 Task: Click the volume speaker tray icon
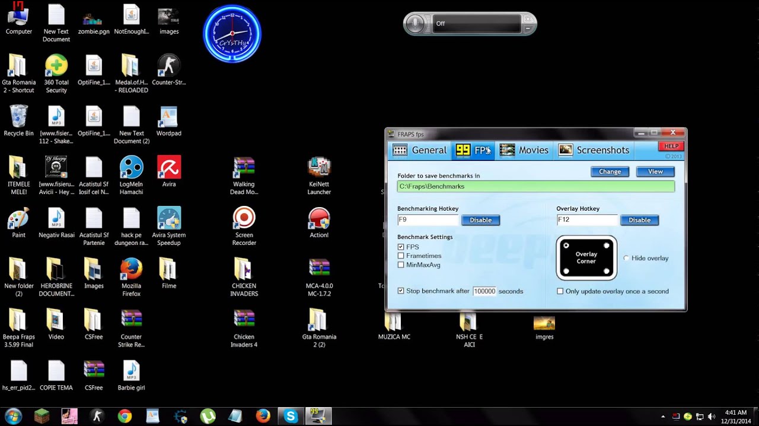point(711,417)
